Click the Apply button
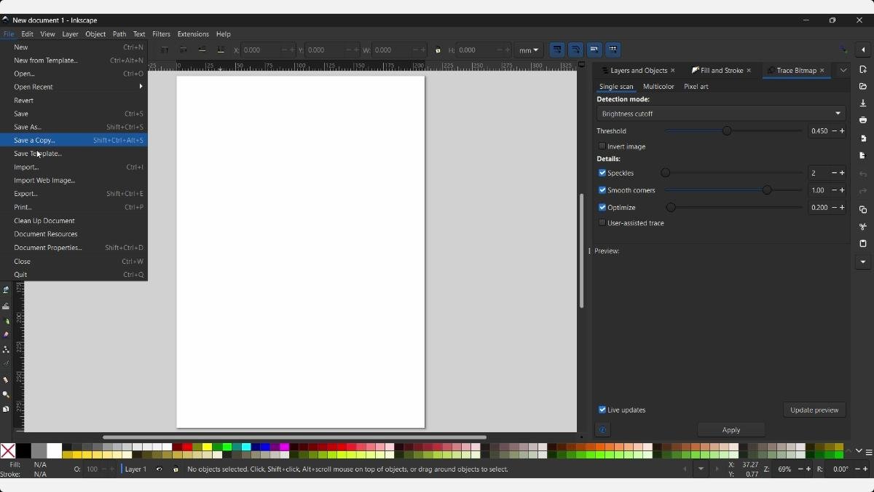Screen dimensions: 874x492 (731, 430)
